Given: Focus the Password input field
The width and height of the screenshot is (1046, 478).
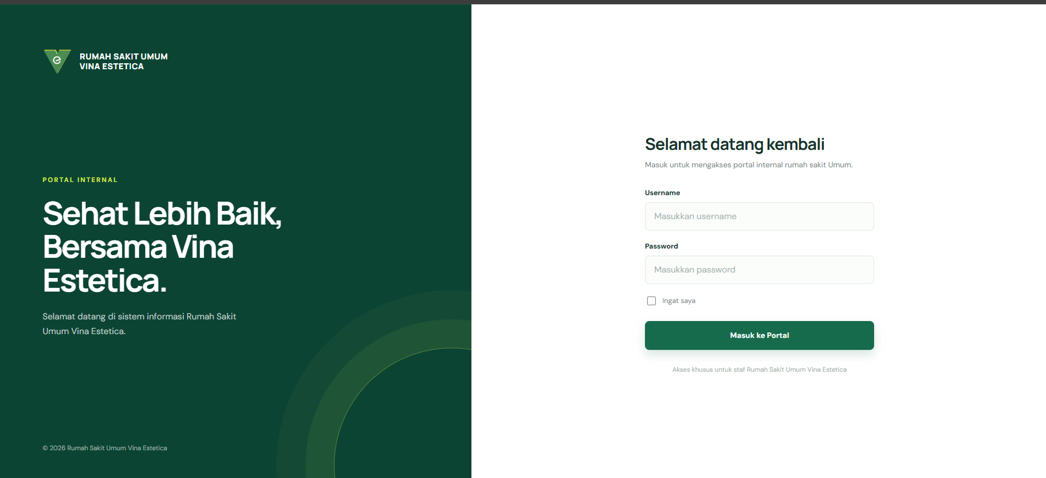Looking at the screenshot, I should [x=759, y=270].
